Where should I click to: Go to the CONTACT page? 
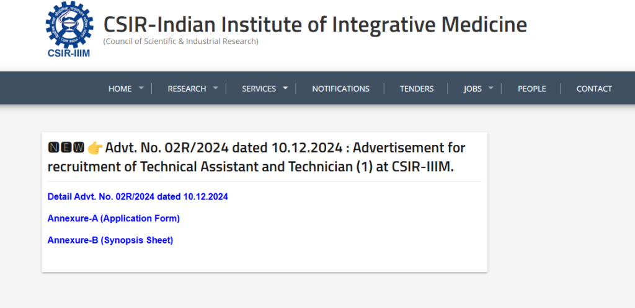pyautogui.click(x=594, y=89)
